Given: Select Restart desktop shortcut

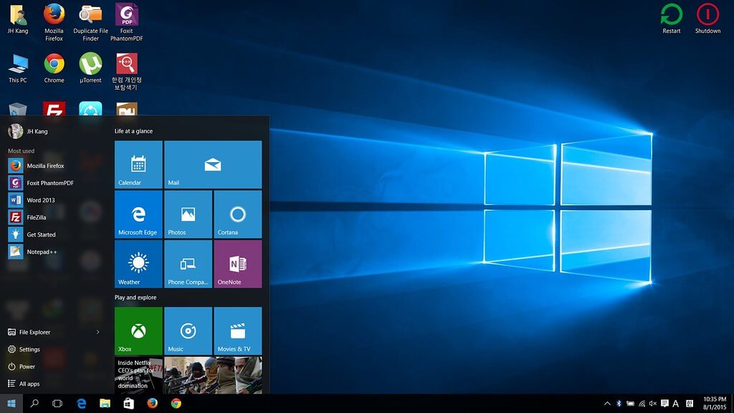Looking at the screenshot, I should 671,19.
